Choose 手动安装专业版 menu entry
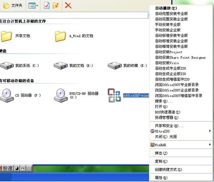 click(x=181, y=25)
